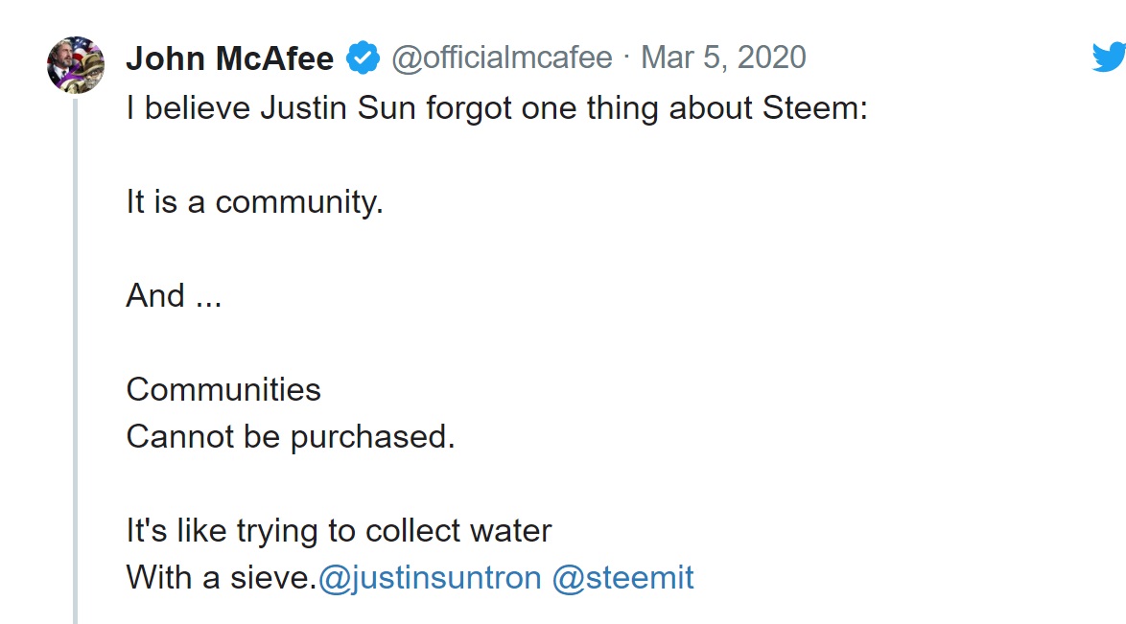The height and width of the screenshot is (624, 1126).
Task: Follow the @steemit mention link
Action: (622, 578)
